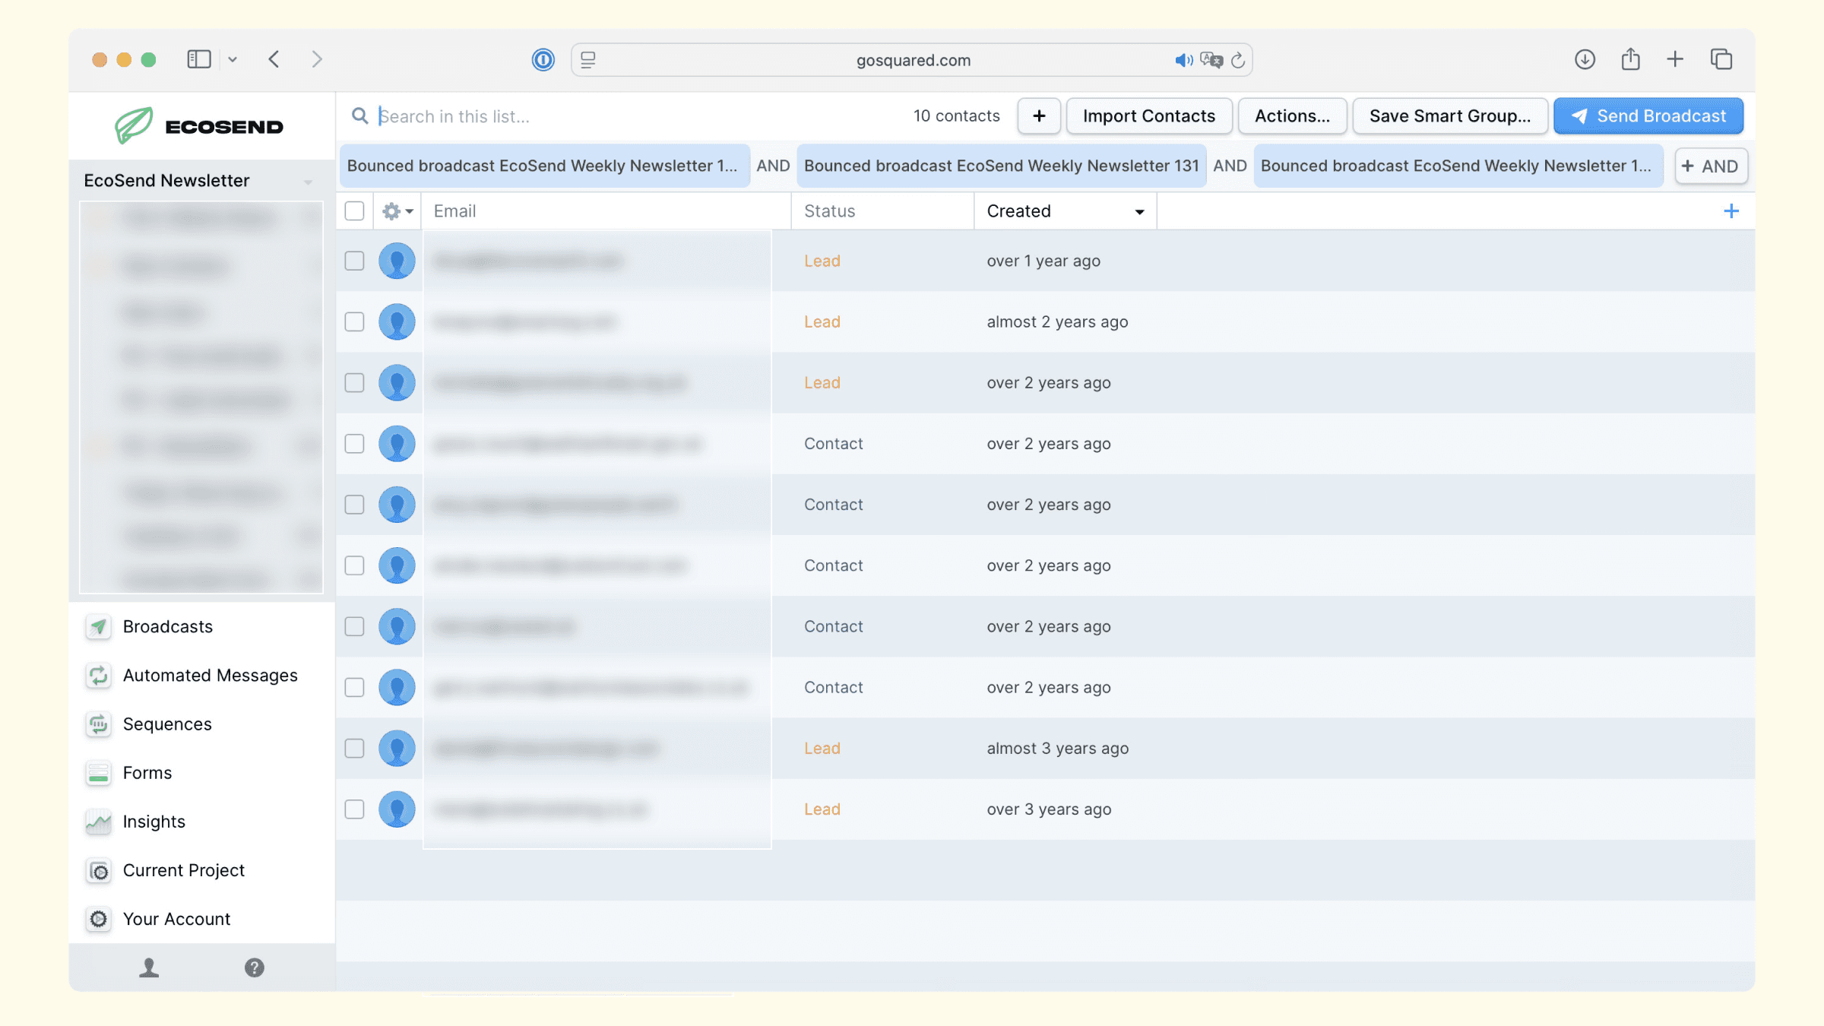
Task: Click the Insights chart icon
Action: 99,822
